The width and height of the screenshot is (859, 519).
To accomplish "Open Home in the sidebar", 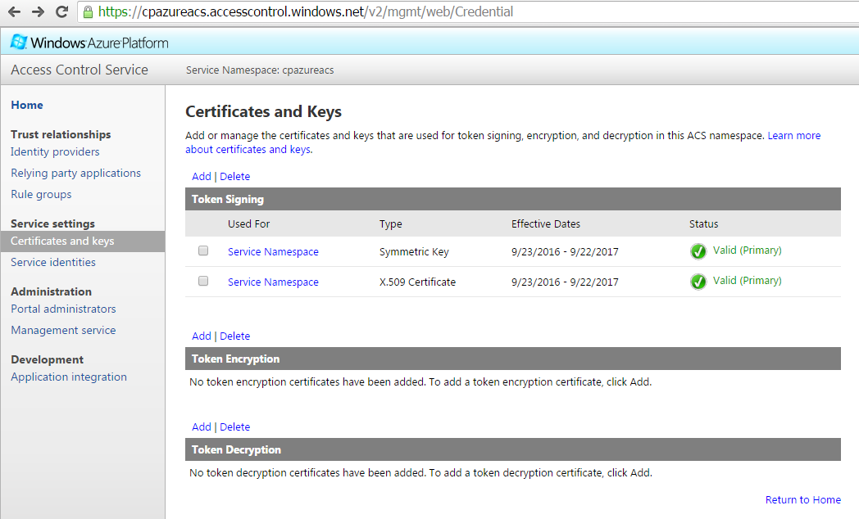I will pos(27,105).
